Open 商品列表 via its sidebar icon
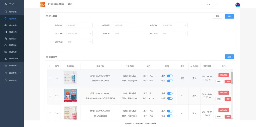Image resolution: width=256 pixels, height=127 pixels. 5,19
